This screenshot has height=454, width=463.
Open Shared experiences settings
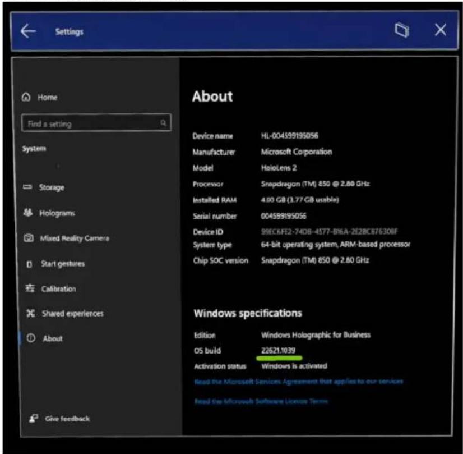click(x=73, y=314)
